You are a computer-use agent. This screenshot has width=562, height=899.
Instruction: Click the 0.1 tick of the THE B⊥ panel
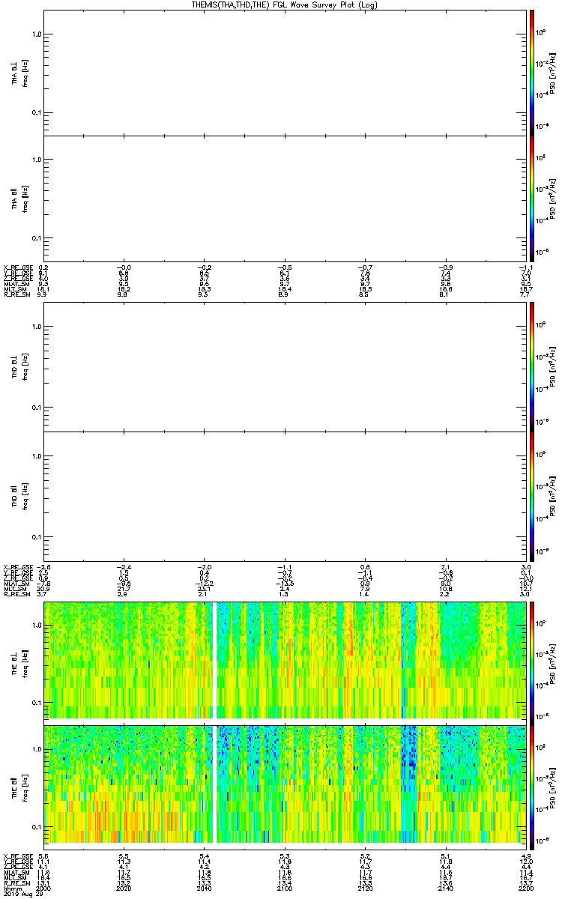[37, 703]
